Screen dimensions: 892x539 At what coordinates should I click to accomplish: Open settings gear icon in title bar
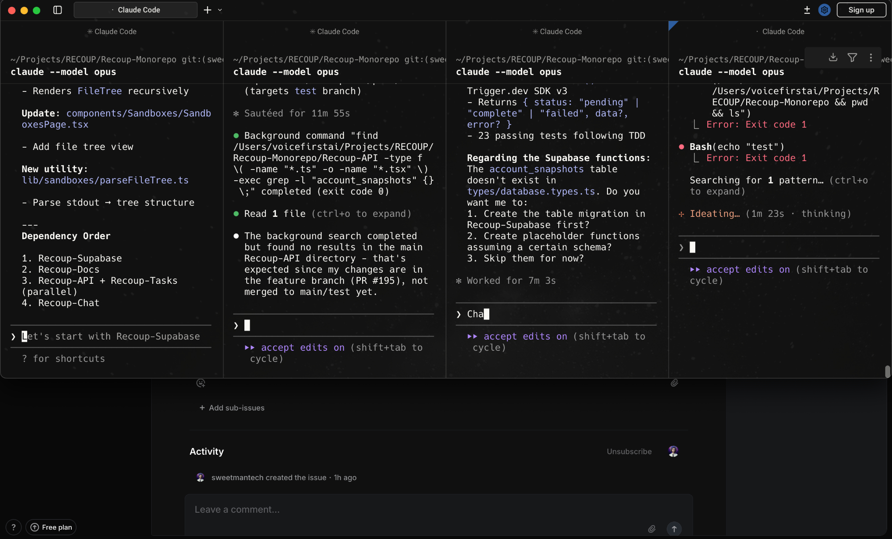[x=824, y=10]
